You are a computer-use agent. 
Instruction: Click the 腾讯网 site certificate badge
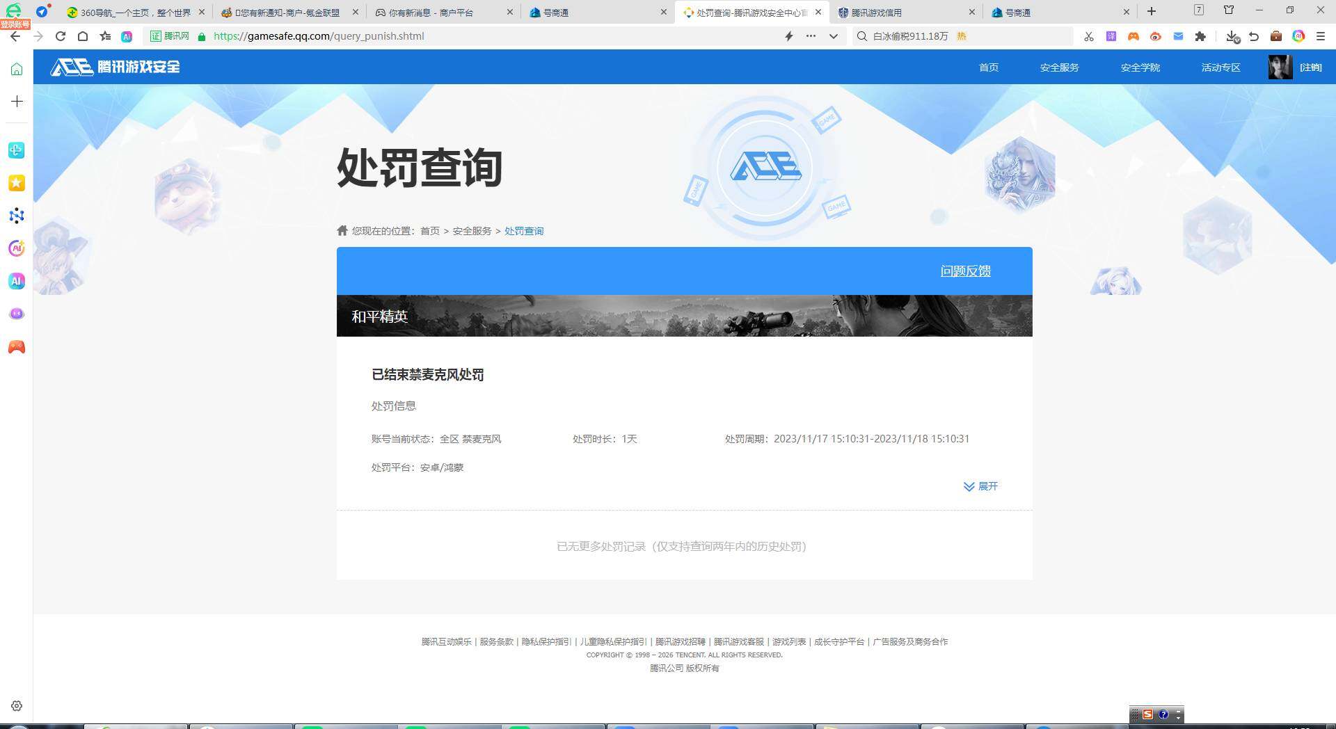coord(170,36)
